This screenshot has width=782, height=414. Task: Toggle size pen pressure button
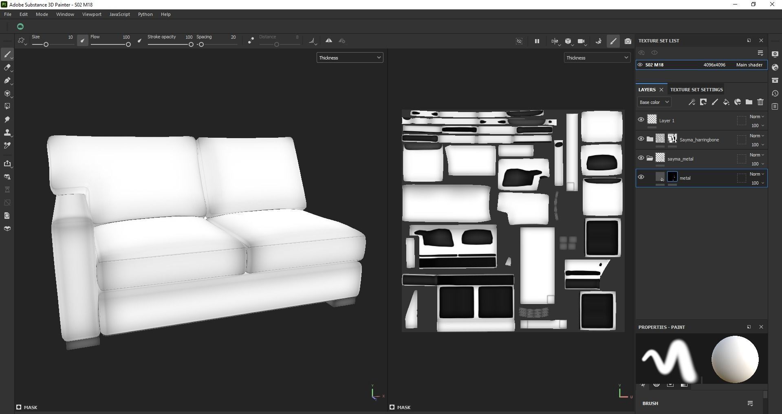tap(83, 41)
